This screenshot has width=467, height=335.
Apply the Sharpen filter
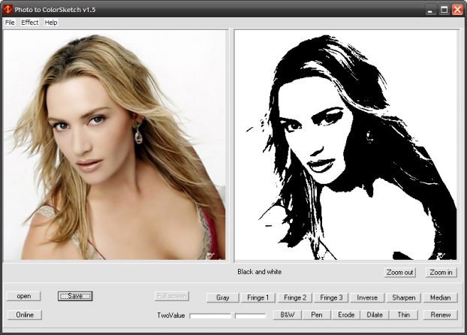[x=404, y=297]
